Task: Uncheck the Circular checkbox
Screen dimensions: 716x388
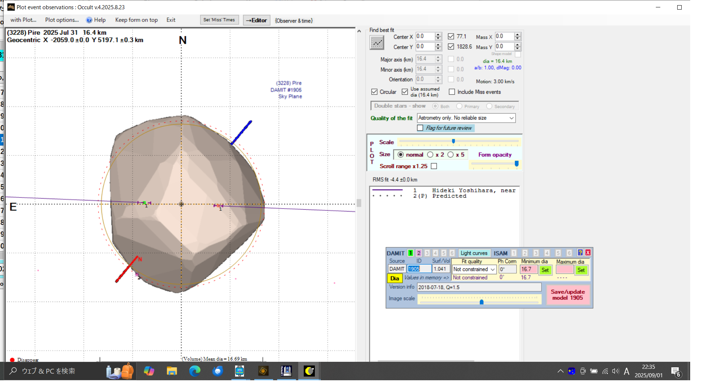Action: click(374, 92)
